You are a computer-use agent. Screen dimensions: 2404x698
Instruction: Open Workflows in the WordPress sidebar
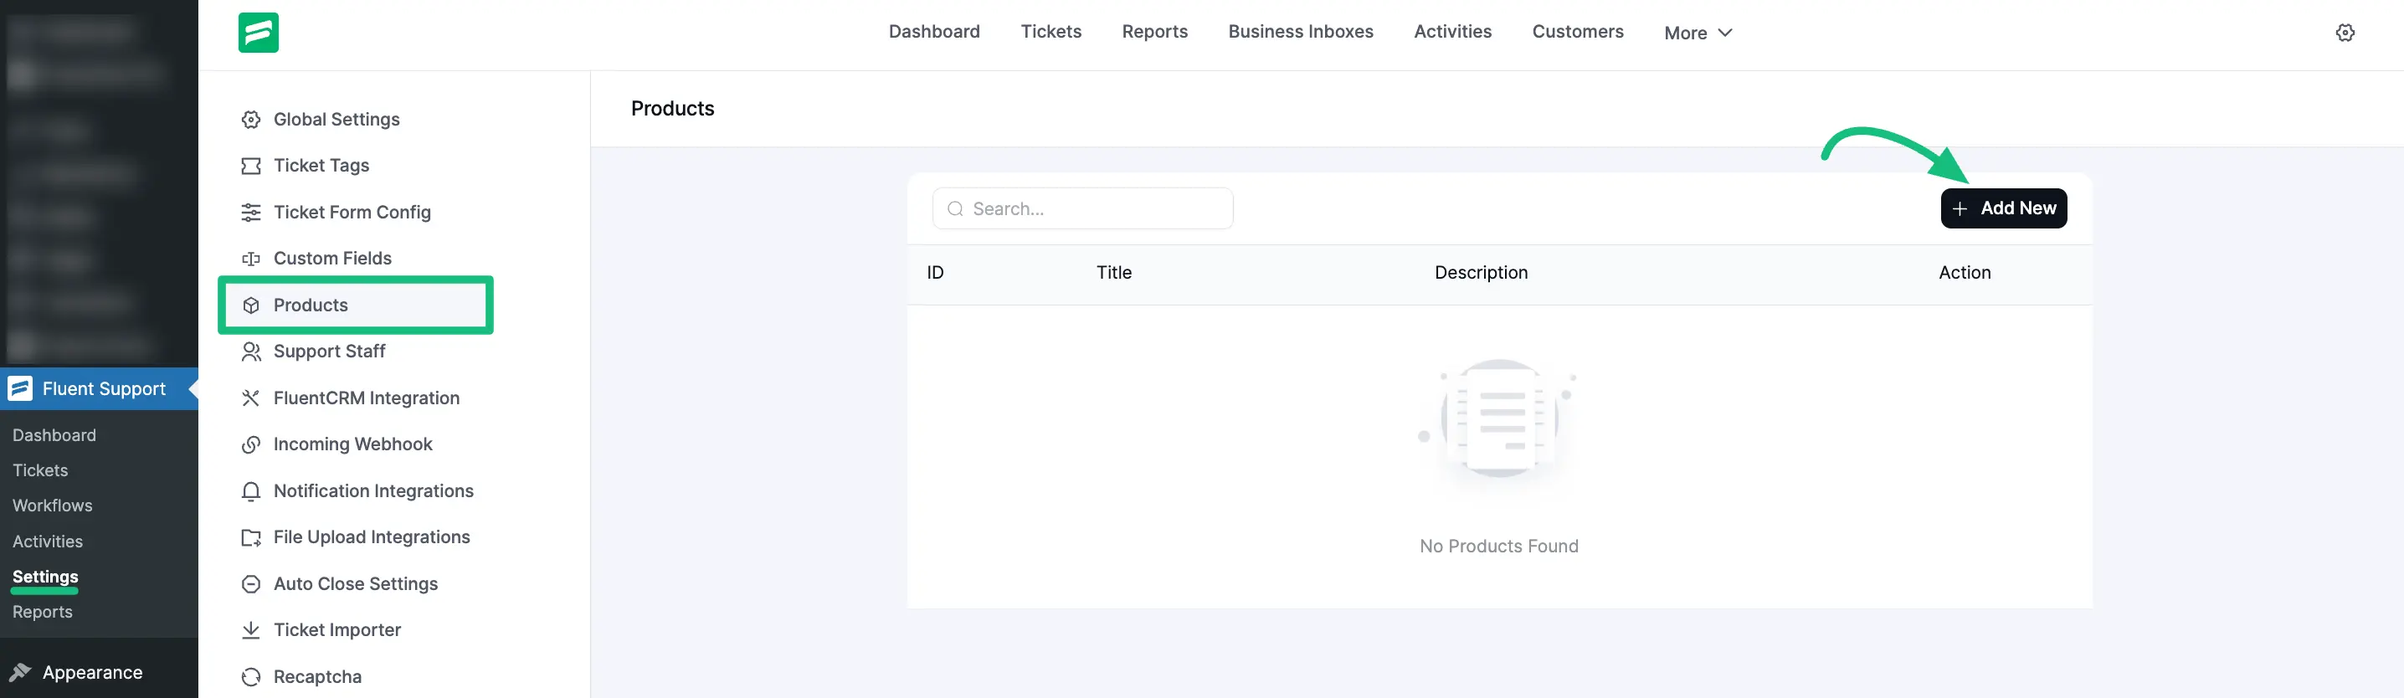coord(52,506)
